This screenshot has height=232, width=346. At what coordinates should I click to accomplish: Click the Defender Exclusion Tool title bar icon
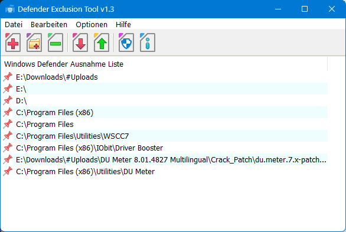coord(9,9)
